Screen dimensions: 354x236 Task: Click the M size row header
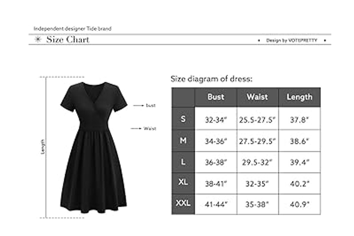click(x=183, y=141)
